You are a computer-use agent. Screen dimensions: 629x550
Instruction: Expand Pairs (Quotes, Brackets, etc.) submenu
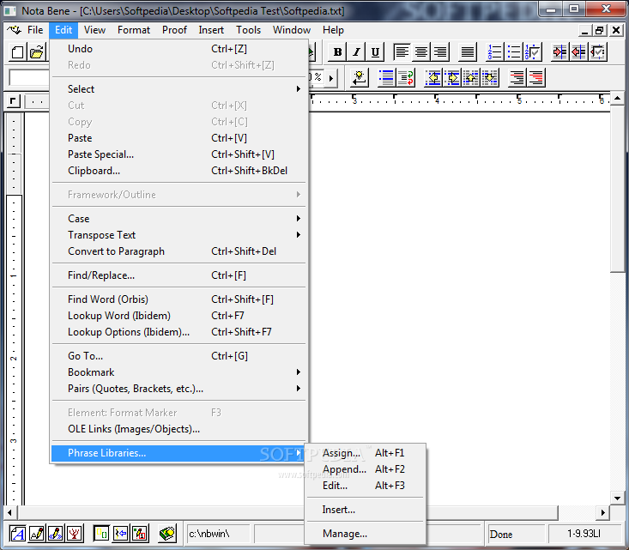(178, 389)
